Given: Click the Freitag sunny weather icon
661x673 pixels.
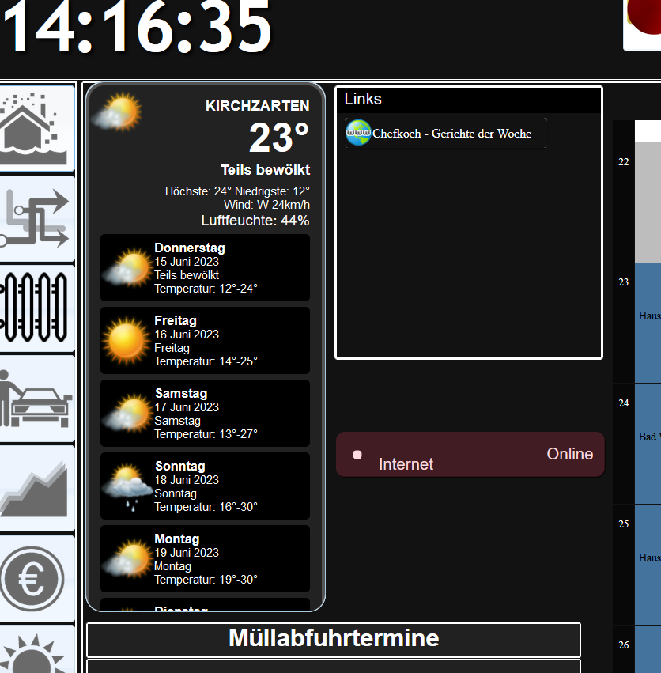Looking at the screenshot, I should point(127,341).
